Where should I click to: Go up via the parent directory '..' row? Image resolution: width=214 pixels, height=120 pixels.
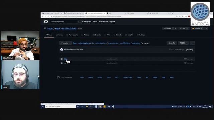(62, 55)
